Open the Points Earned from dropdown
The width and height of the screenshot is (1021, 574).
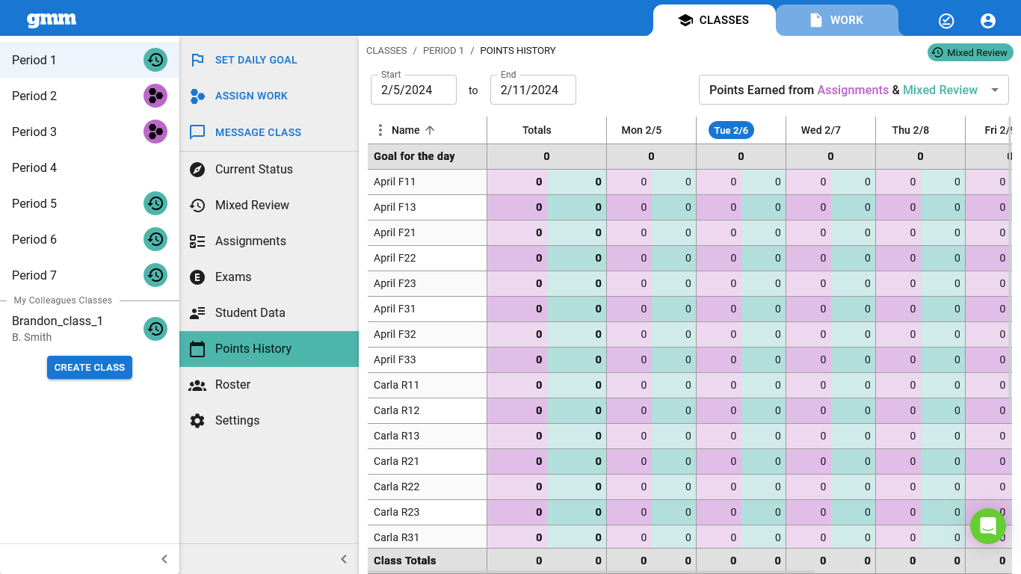point(854,90)
